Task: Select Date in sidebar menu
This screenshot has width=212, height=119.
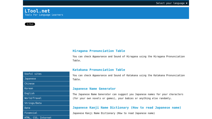Action: point(46,108)
